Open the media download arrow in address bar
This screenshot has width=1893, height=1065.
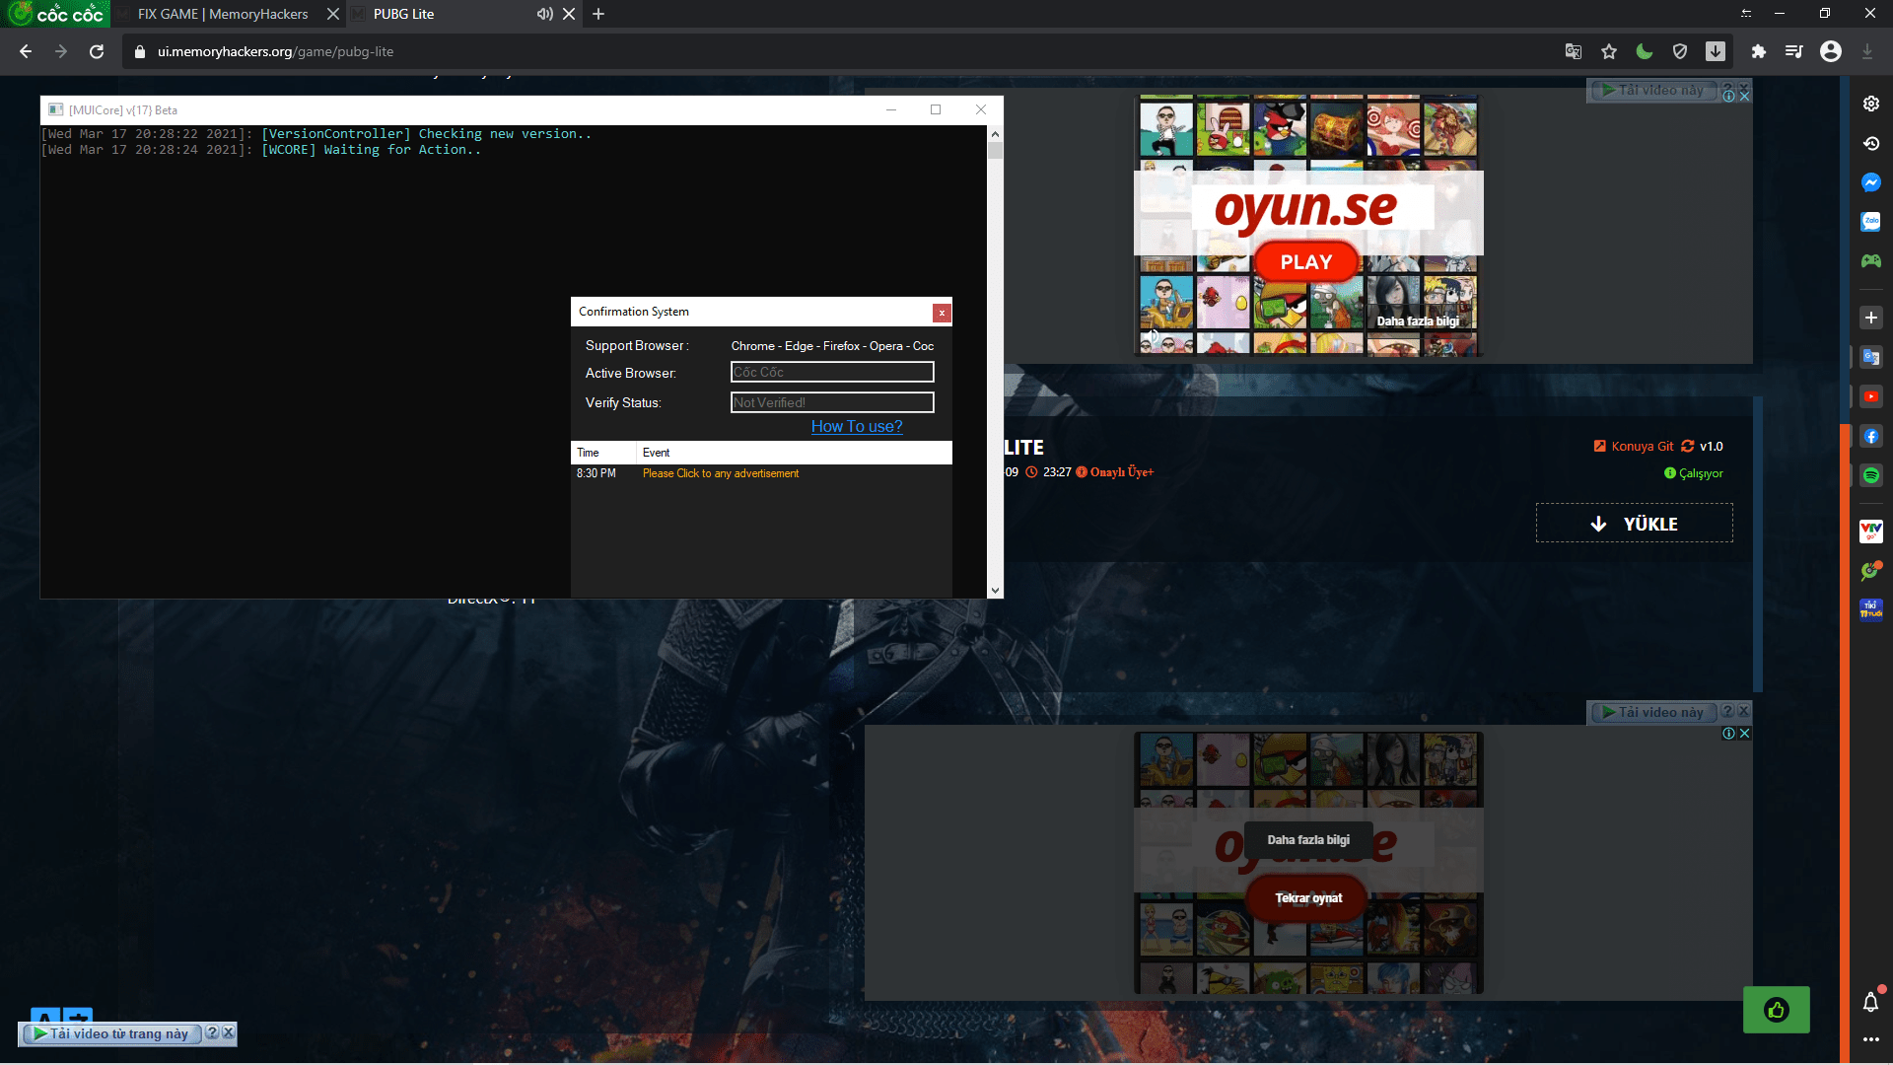(x=1716, y=51)
